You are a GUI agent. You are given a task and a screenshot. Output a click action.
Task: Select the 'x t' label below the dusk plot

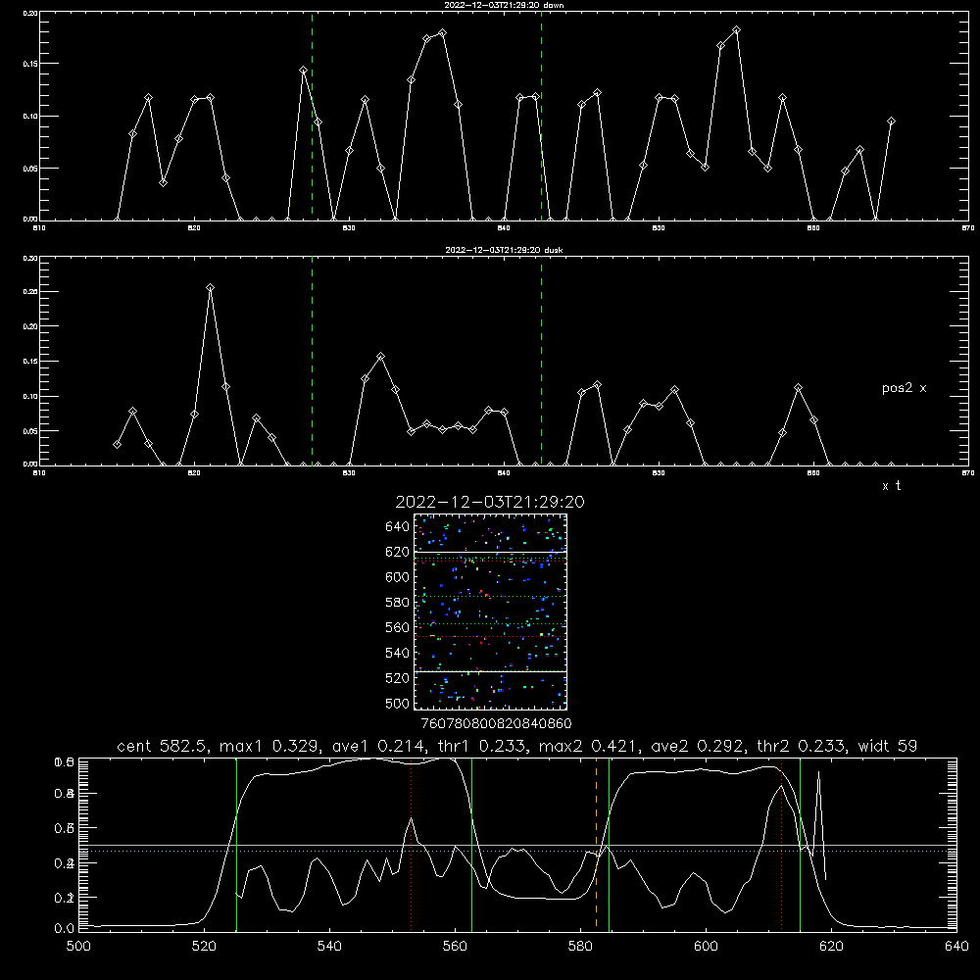coord(891,486)
